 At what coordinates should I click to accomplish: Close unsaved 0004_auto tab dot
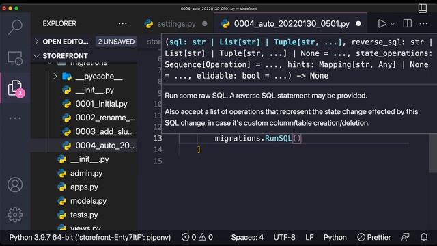pos(358,24)
